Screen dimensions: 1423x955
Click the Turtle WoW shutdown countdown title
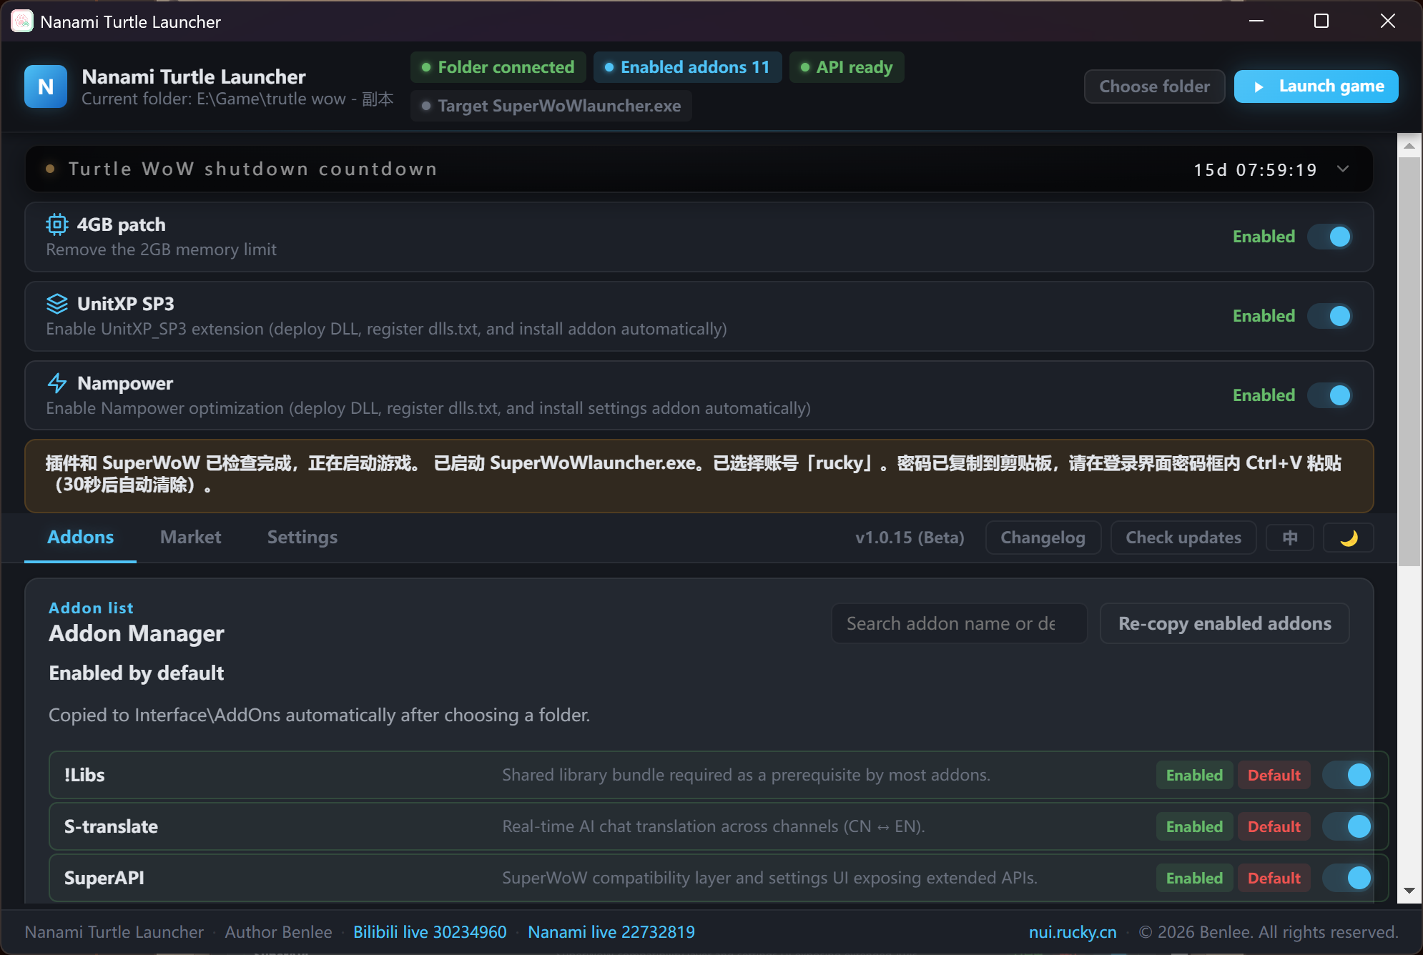253,169
